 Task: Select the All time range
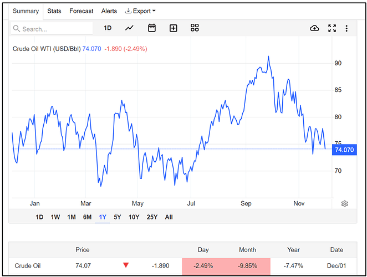pyautogui.click(x=169, y=217)
